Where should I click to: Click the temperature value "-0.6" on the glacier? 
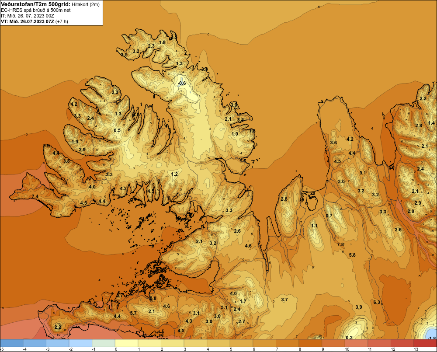[x=182, y=83]
